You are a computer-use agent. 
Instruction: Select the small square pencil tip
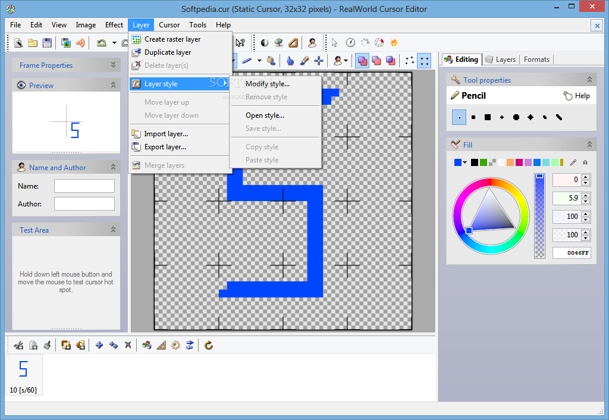(473, 117)
